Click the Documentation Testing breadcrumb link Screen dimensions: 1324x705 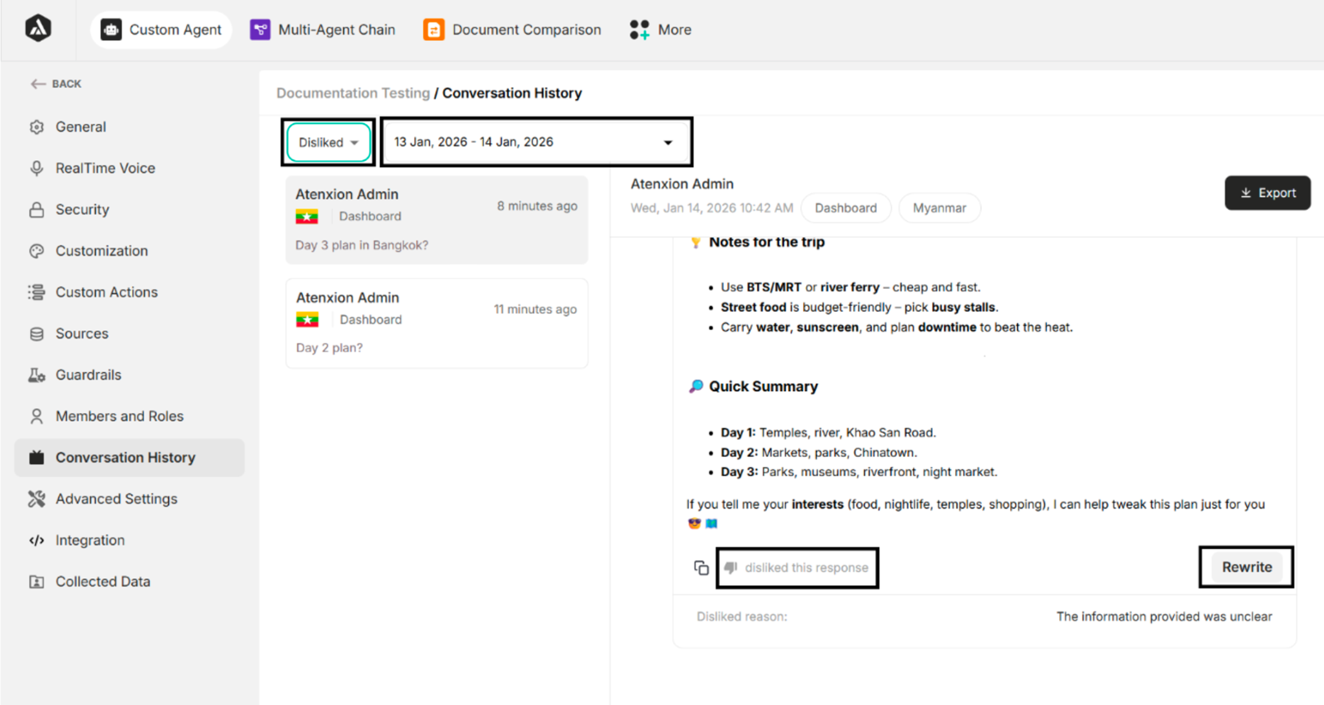click(x=352, y=93)
